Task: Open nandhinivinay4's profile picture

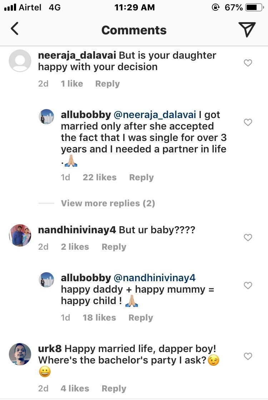Action: (x=20, y=235)
